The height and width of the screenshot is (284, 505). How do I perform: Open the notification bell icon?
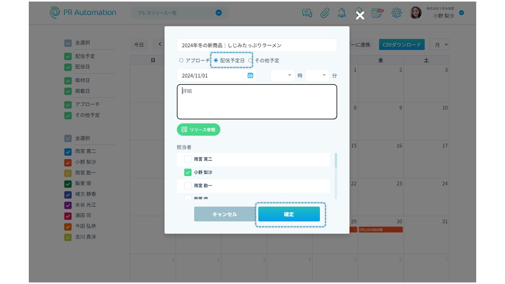click(342, 13)
